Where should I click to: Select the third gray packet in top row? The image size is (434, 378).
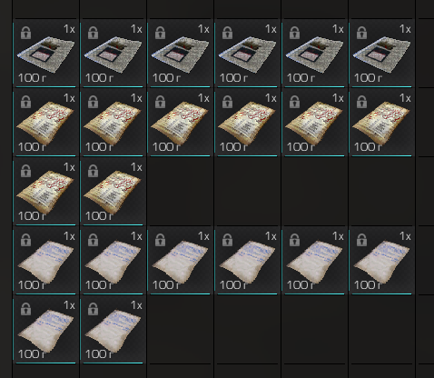180,54
